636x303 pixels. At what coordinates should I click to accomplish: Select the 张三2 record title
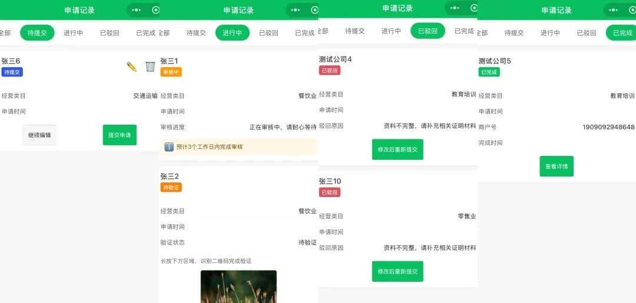point(170,176)
